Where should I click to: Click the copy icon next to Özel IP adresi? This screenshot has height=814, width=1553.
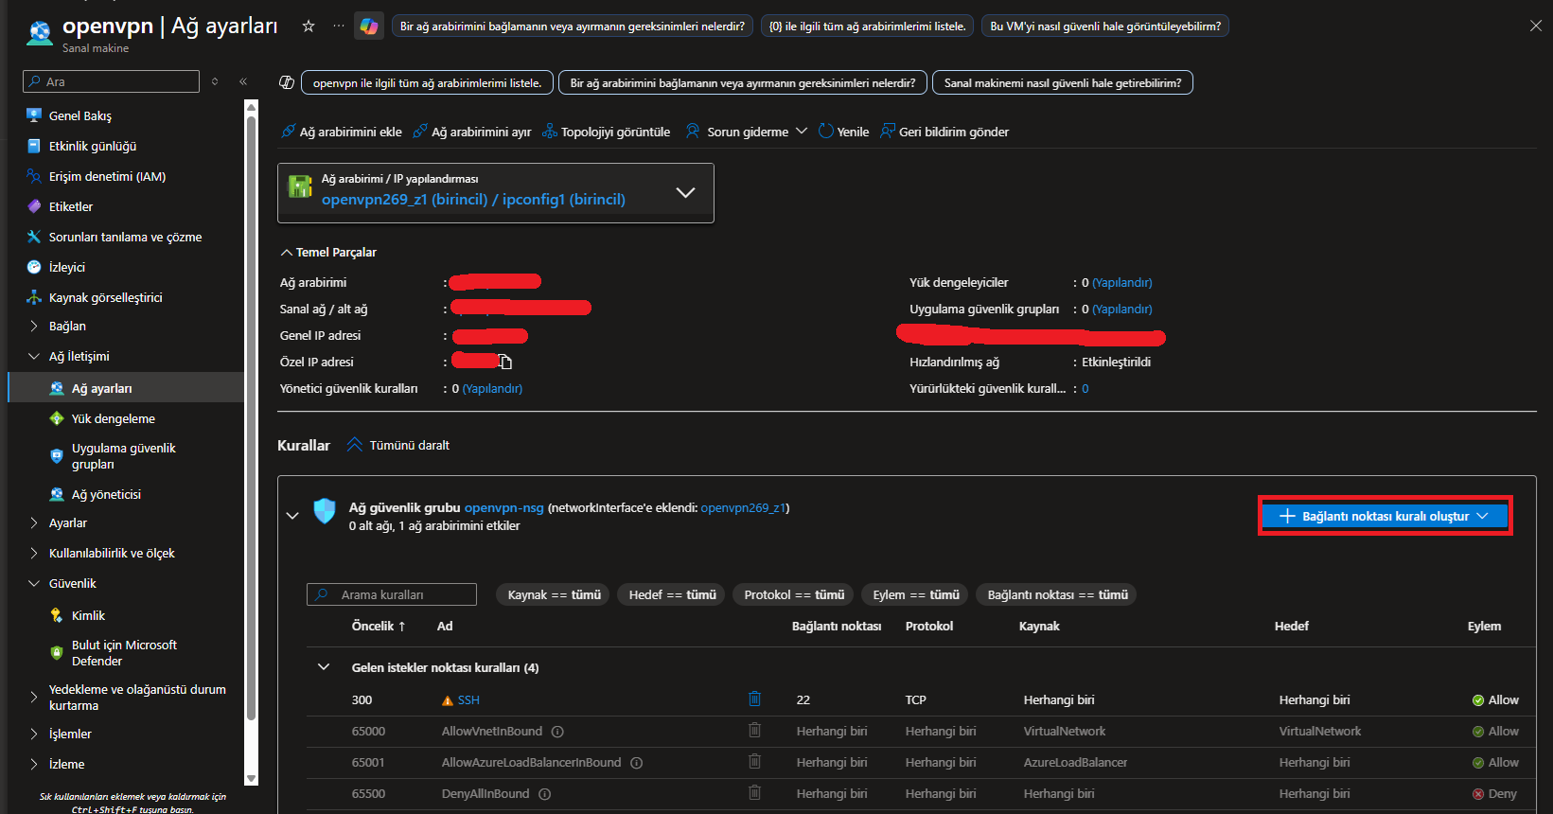[504, 362]
